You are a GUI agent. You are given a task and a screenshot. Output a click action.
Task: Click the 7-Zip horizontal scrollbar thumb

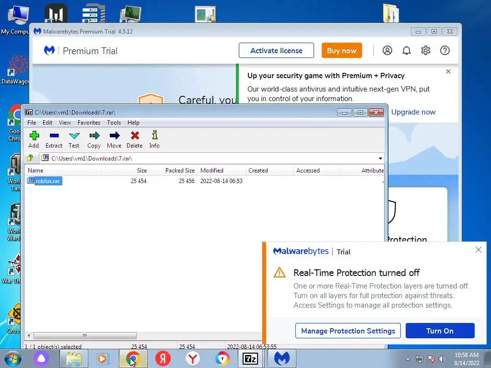[85, 335]
